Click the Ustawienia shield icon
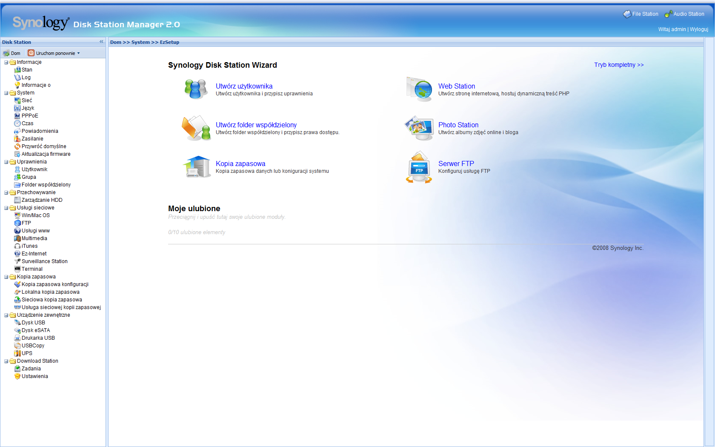 pos(17,376)
